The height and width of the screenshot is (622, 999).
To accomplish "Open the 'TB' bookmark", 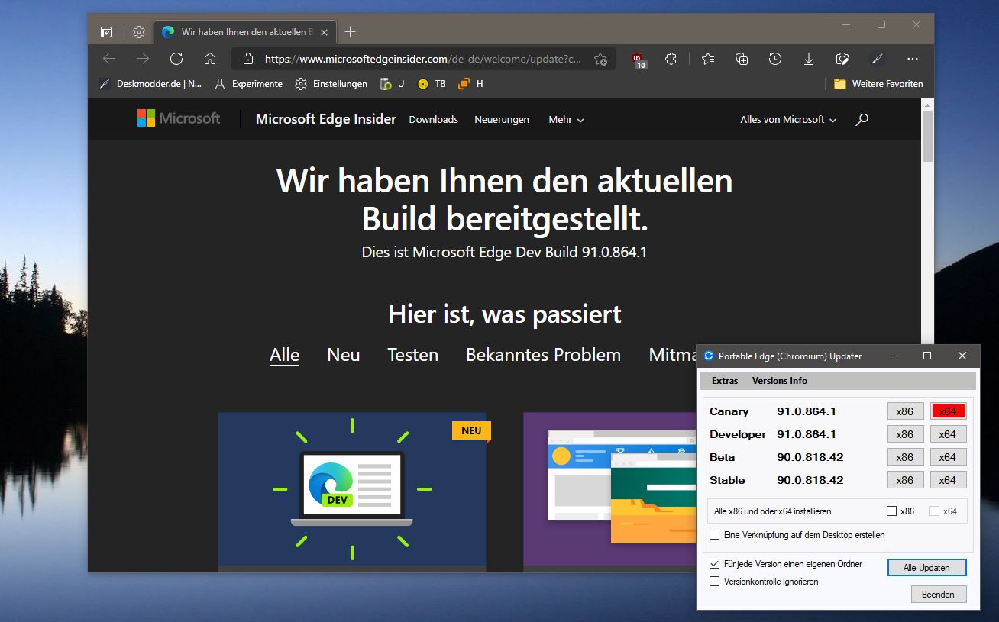I will coord(432,84).
